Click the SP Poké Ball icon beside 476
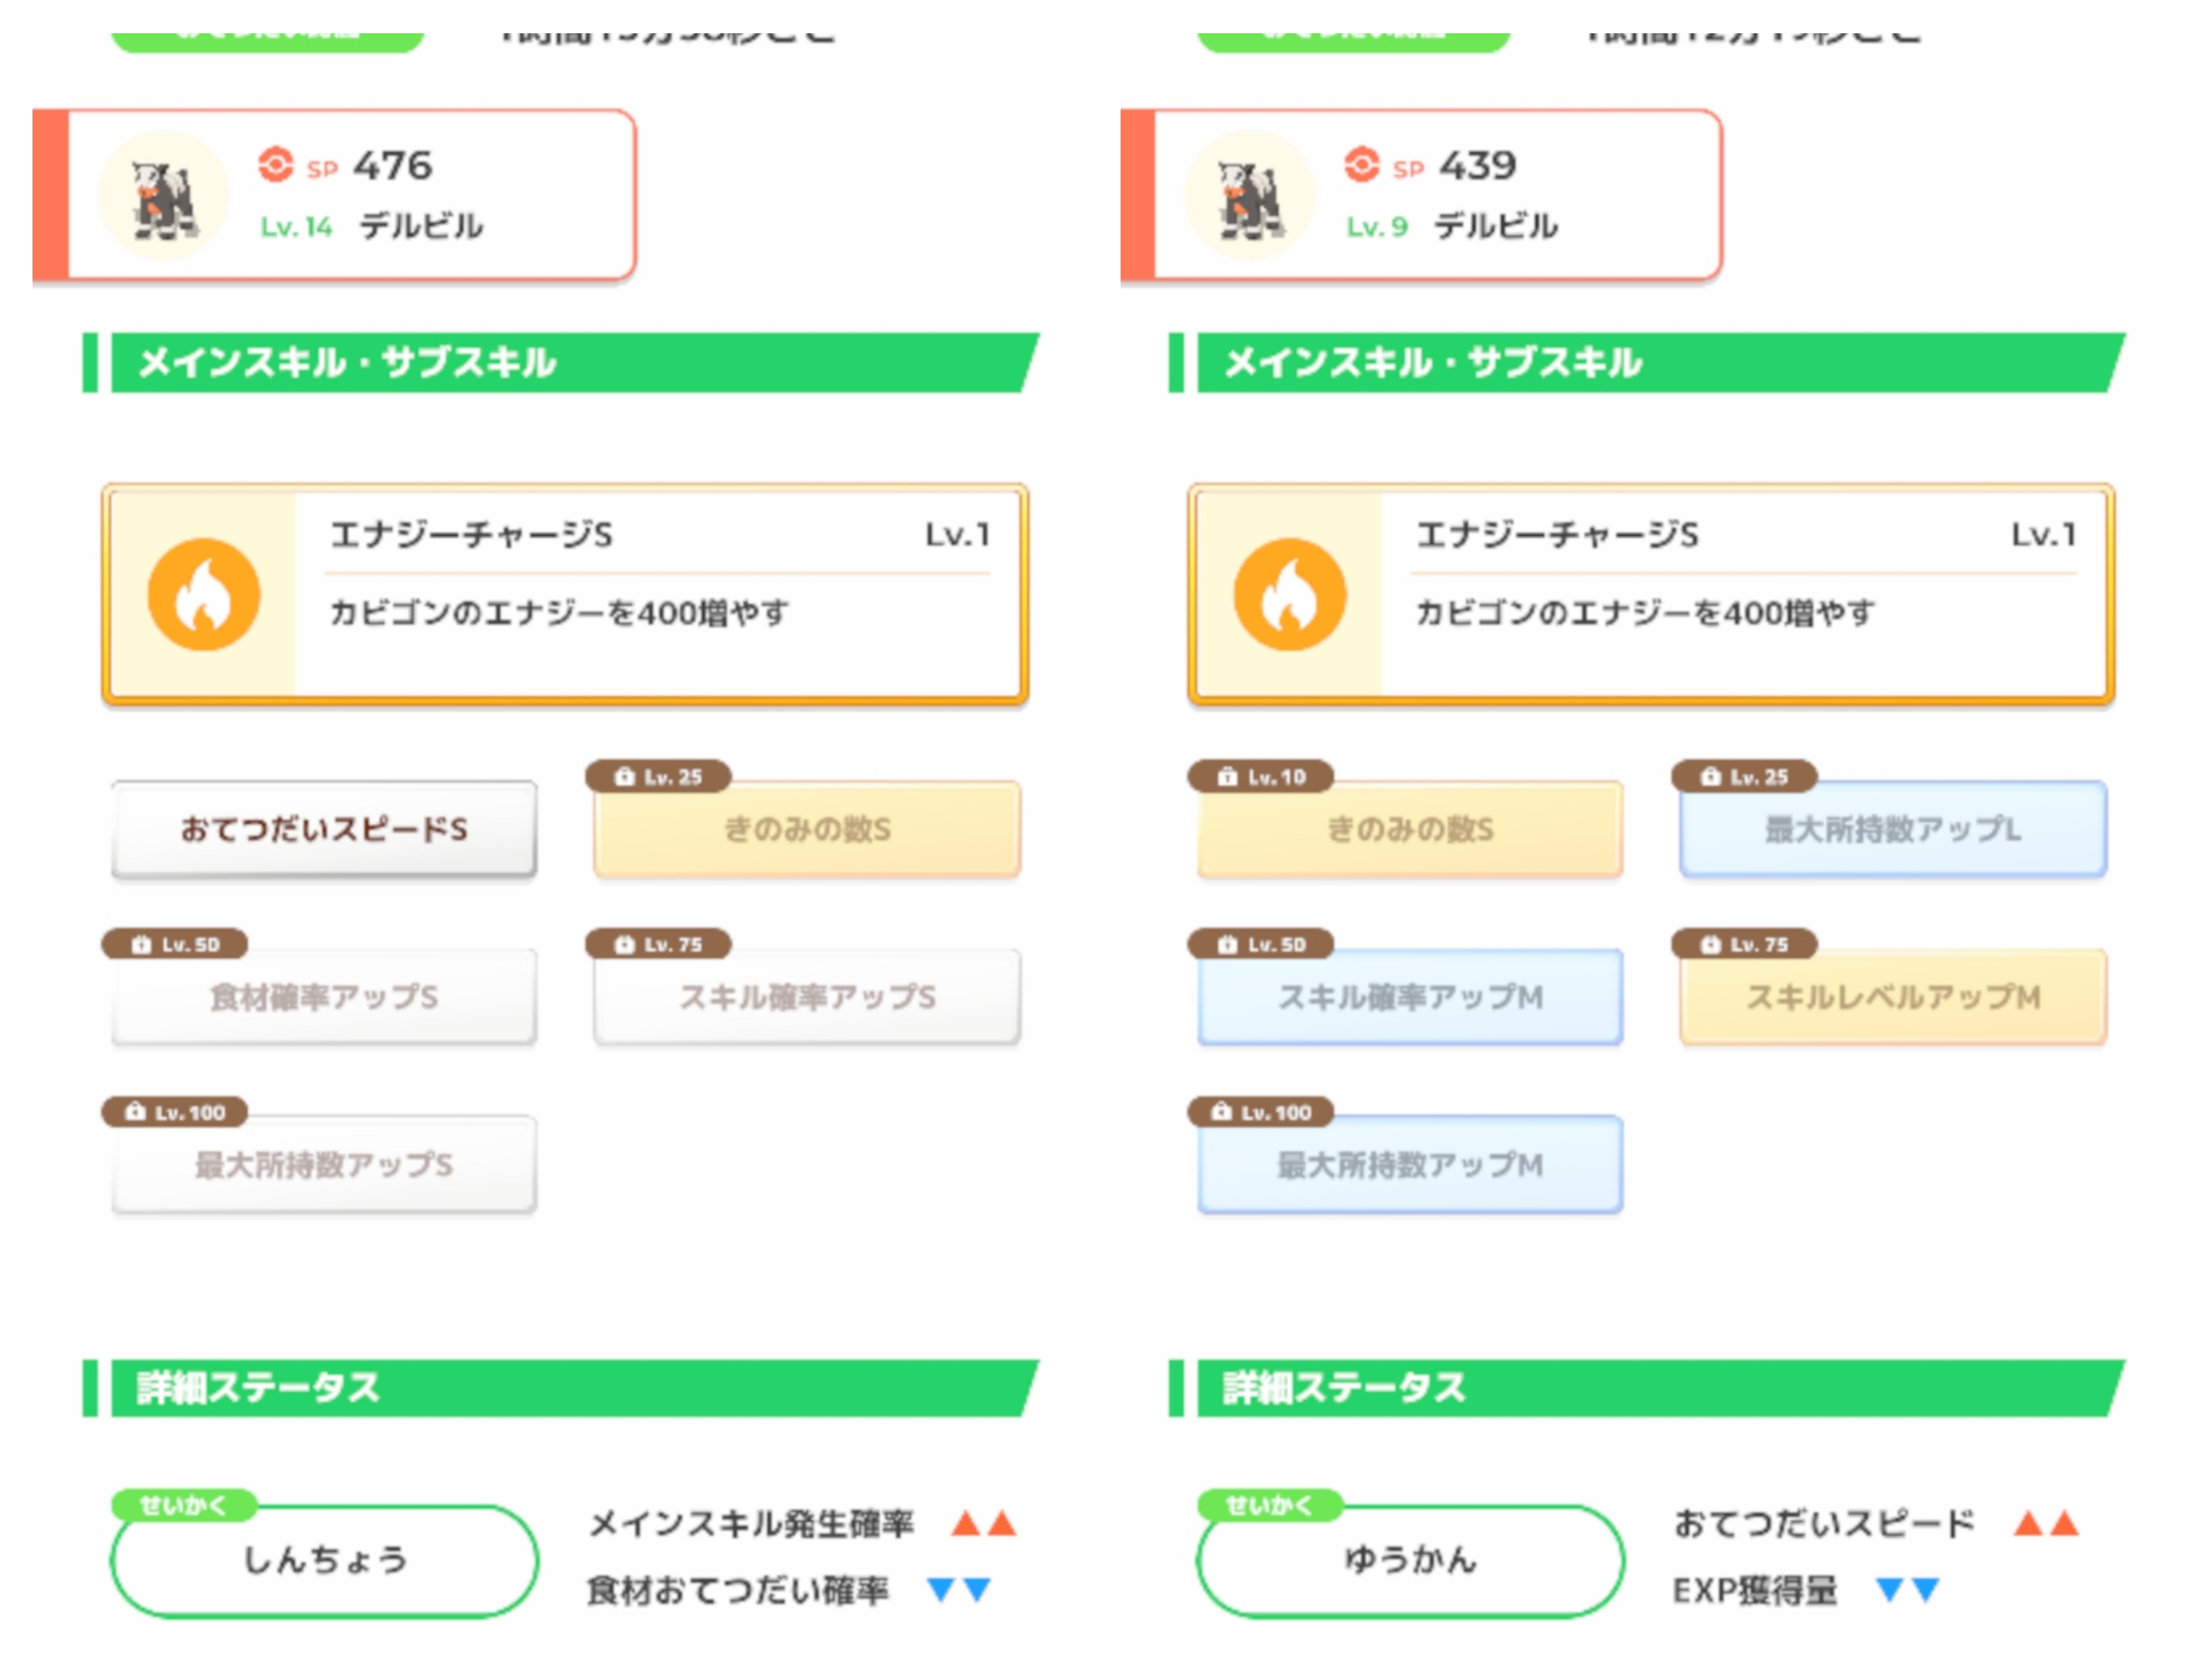 tap(276, 165)
